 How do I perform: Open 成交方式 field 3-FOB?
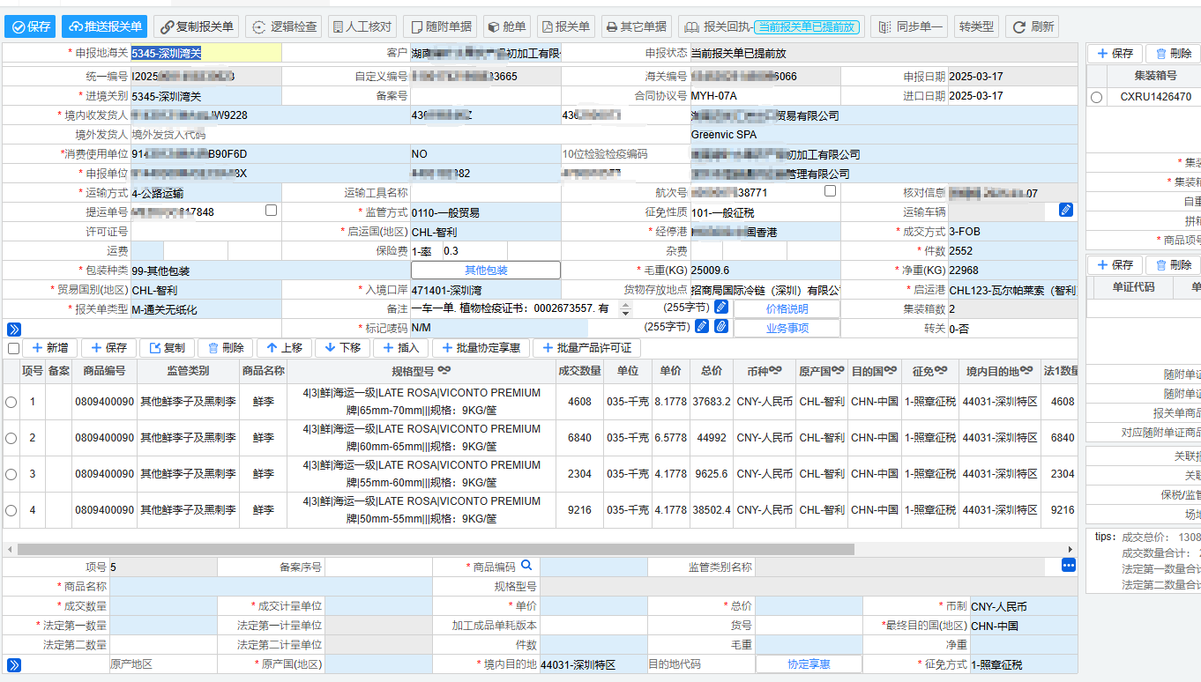pos(1012,232)
